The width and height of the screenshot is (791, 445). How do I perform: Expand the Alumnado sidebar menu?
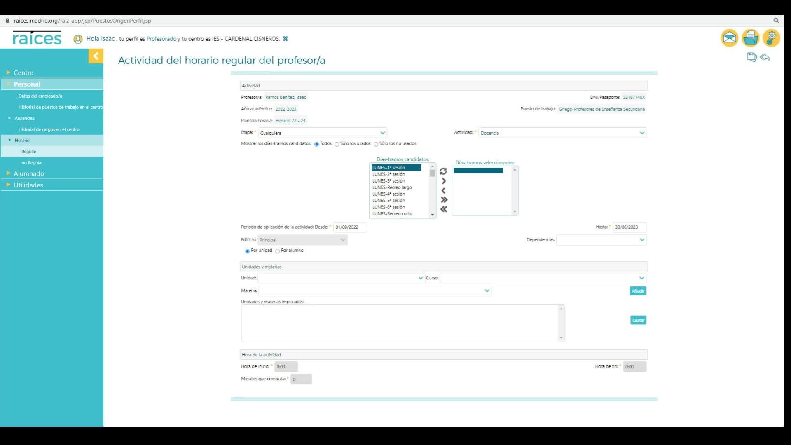pos(29,173)
